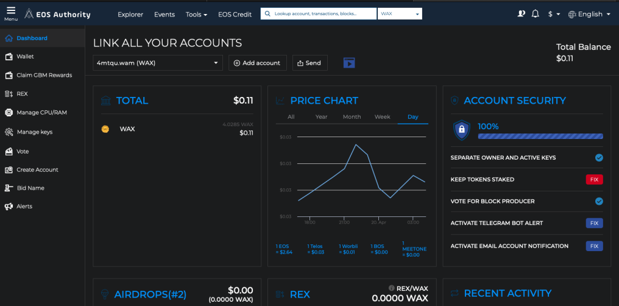619x306 pixels.
Task: Click the account lookup search field
Action: click(x=319, y=14)
